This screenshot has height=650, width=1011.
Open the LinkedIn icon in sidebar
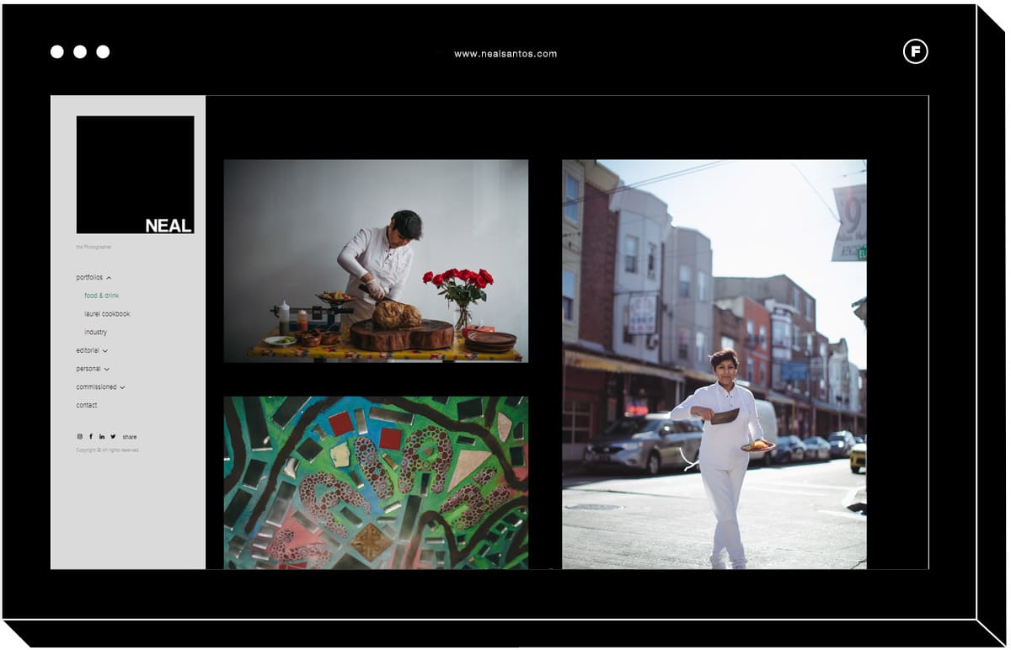[102, 436]
